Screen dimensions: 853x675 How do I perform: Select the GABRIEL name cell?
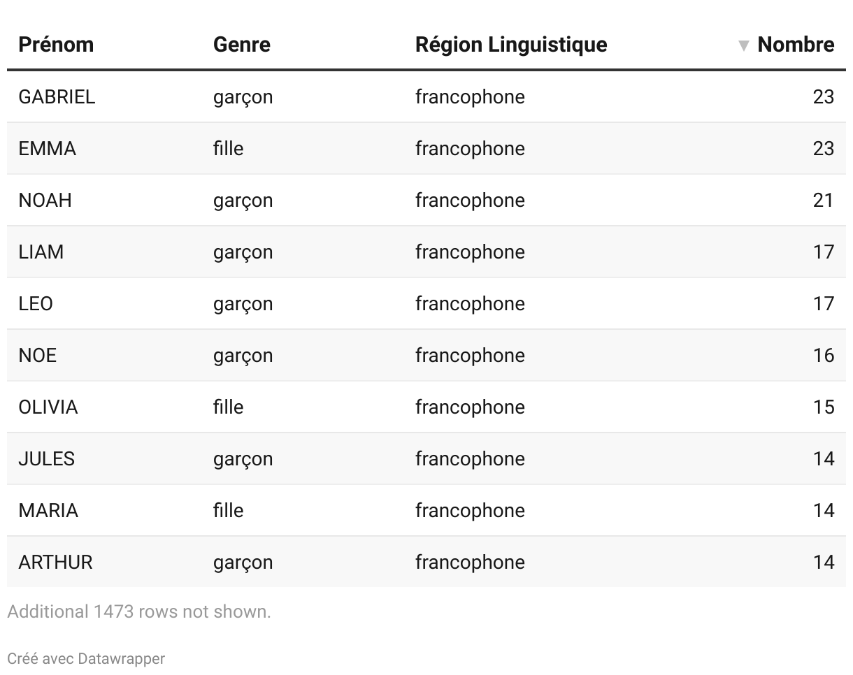pyautogui.click(x=57, y=96)
